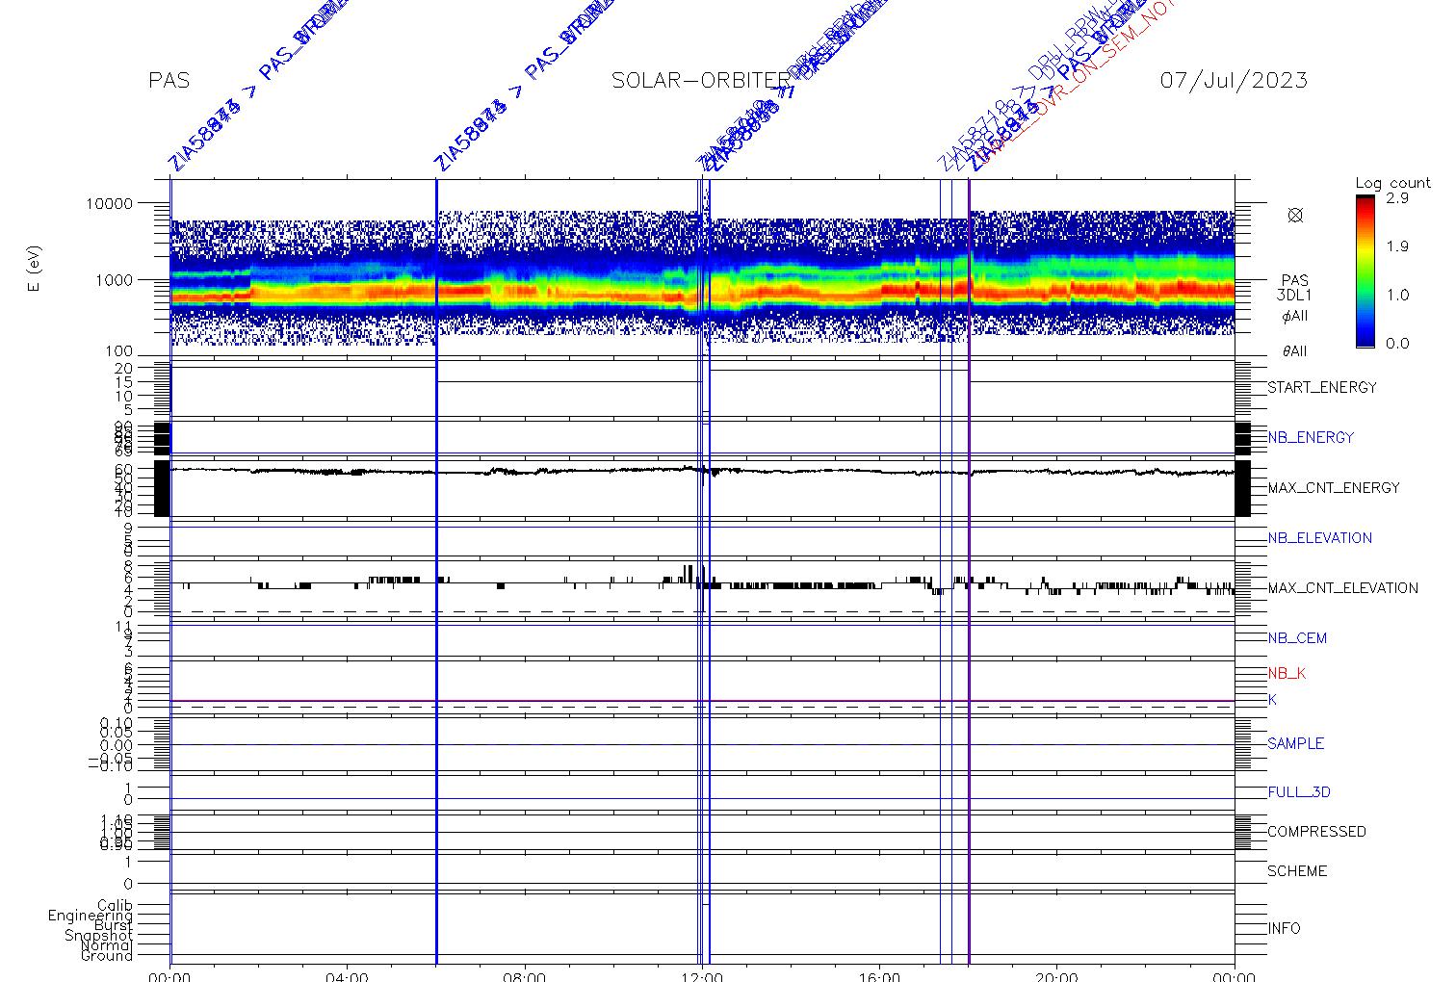Click the 04:00 time axis label
Screen dimensions: 1456x982
[x=348, y=976]
